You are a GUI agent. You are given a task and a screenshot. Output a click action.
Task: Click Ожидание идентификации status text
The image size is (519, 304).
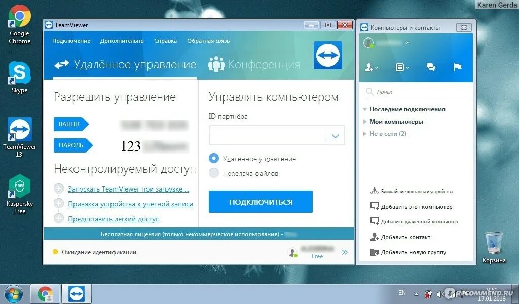coord(99,252)
